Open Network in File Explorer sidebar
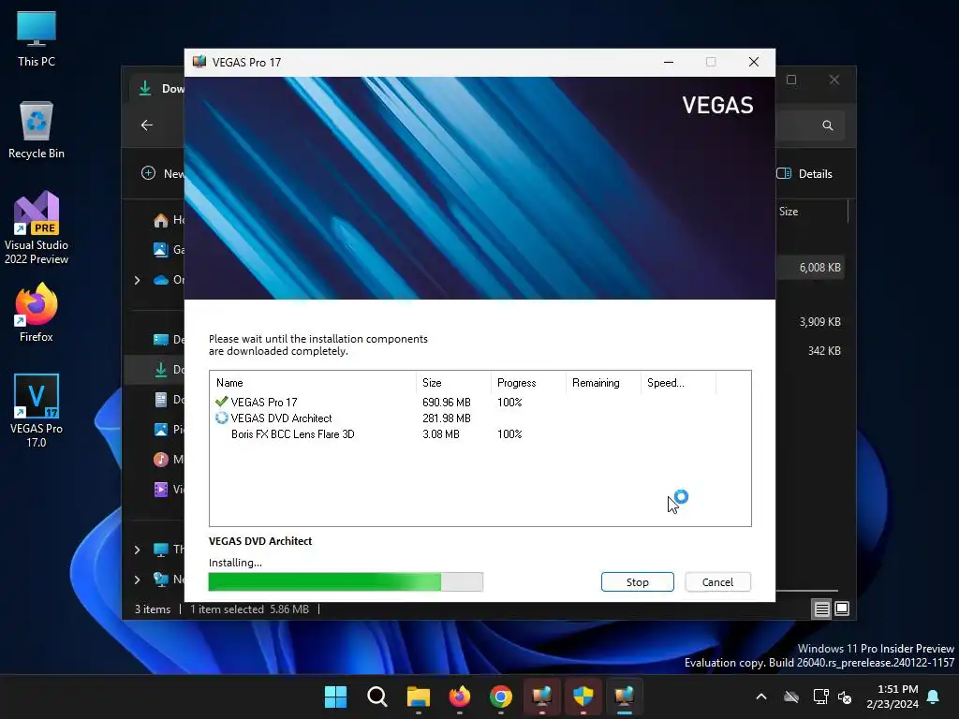 (169, 579)
